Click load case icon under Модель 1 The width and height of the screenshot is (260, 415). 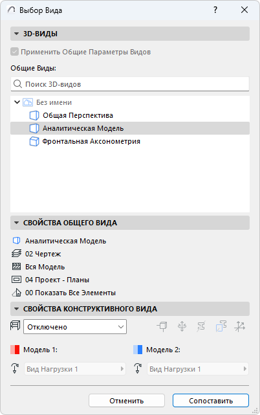coord(15,368)
